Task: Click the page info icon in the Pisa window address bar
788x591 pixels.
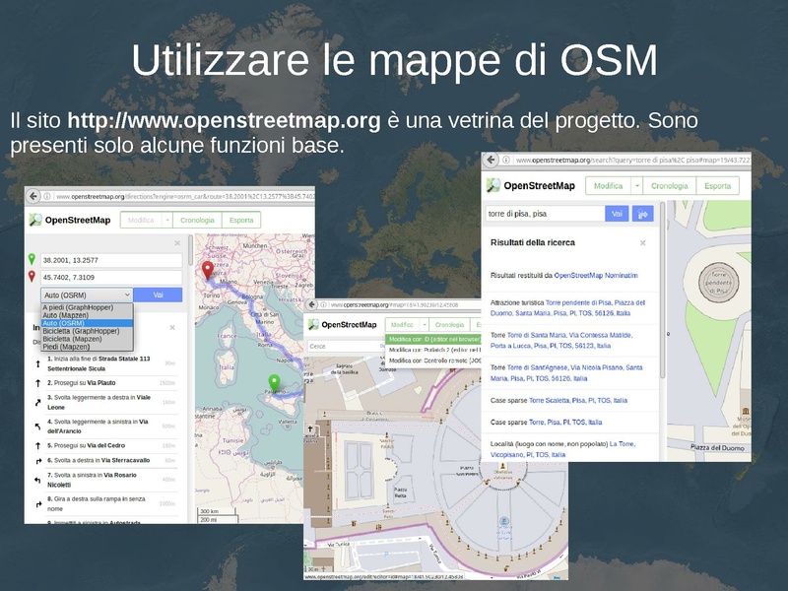Action: 506,160
